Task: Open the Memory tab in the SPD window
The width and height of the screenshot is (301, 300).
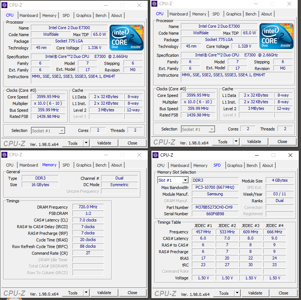Action: click(200, 165)
